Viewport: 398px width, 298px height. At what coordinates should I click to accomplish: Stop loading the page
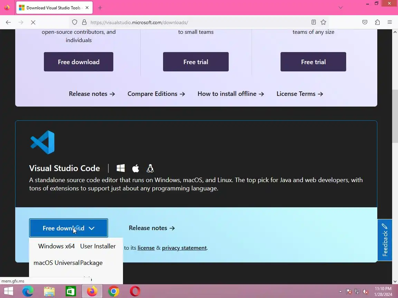33,22
